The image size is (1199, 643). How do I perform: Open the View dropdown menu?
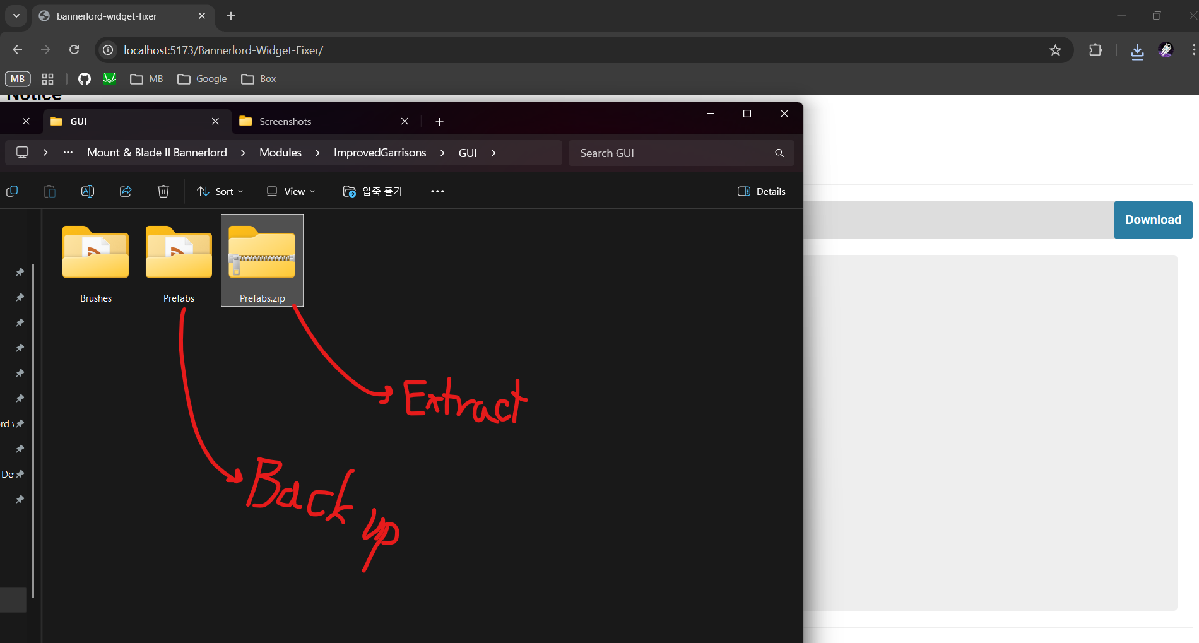290,191
